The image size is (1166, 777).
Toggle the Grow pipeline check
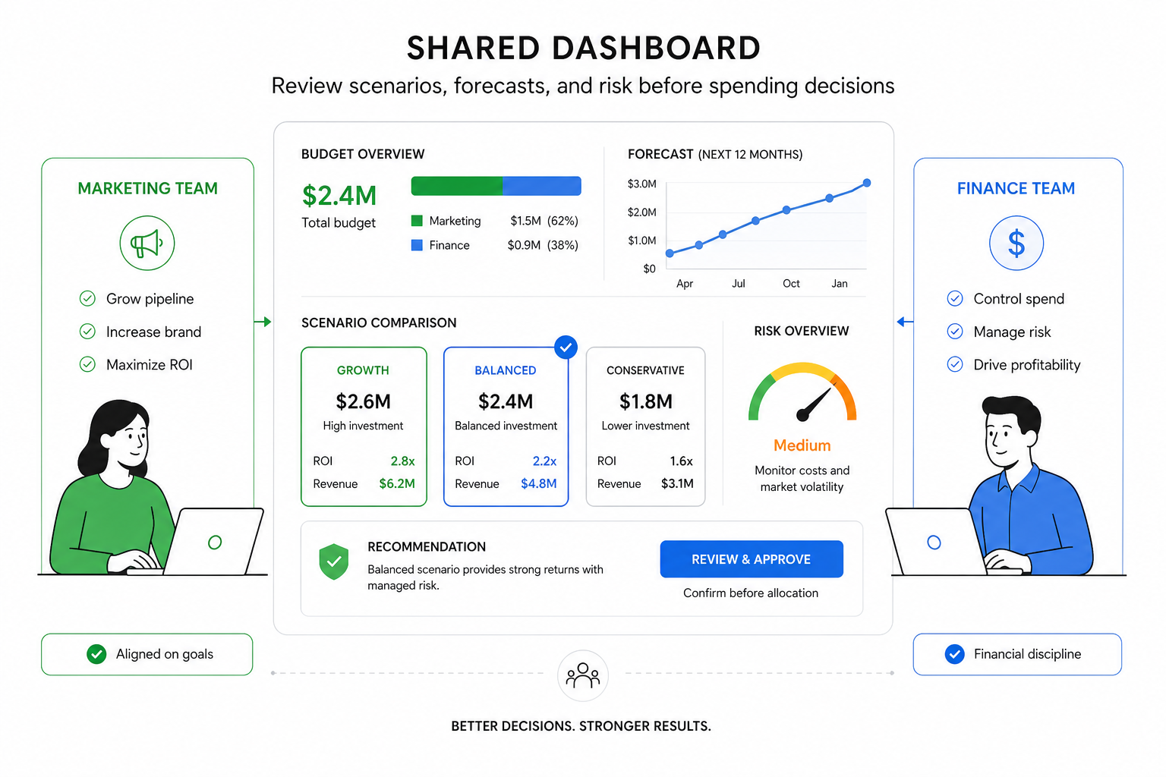click(87, 298)
